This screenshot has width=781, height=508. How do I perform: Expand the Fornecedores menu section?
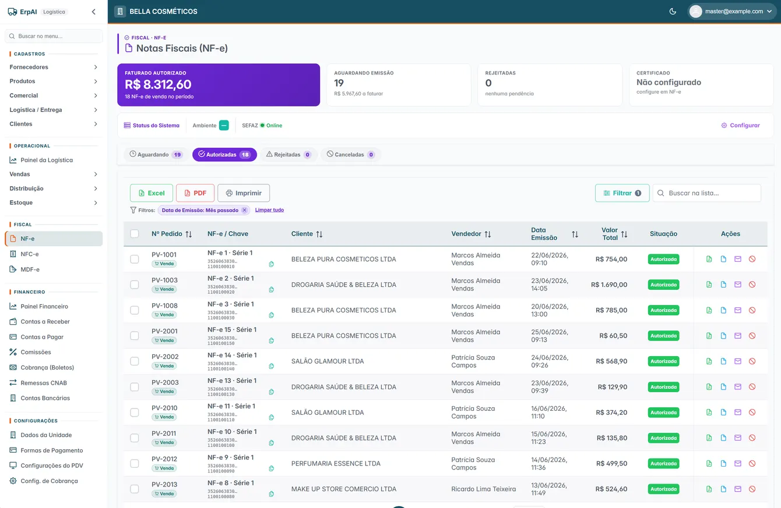(54, 67)
